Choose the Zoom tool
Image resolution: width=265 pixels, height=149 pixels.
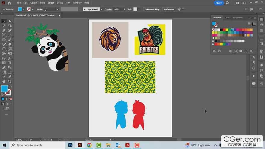pos(10,81)
